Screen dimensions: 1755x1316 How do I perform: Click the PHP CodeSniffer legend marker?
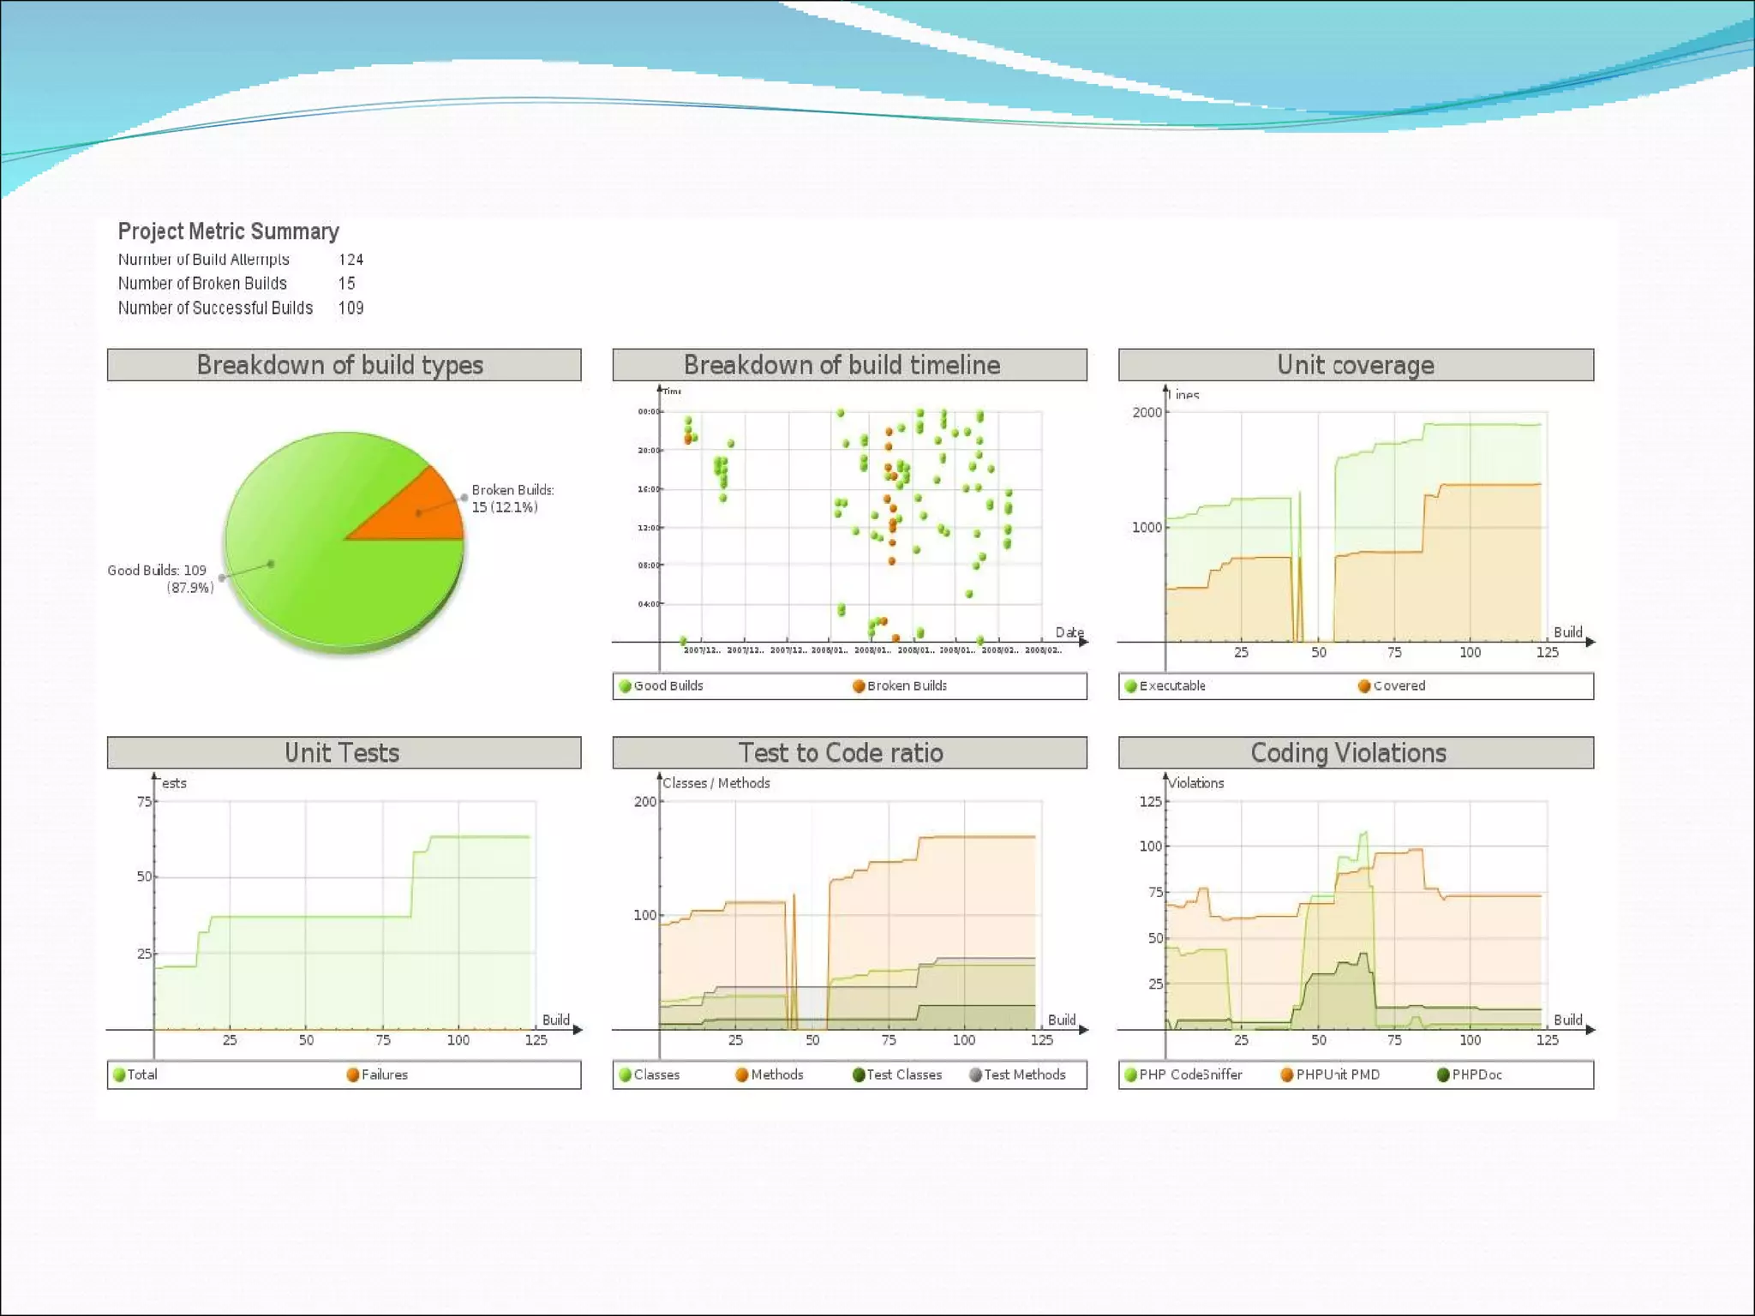click(1130, 1074)
